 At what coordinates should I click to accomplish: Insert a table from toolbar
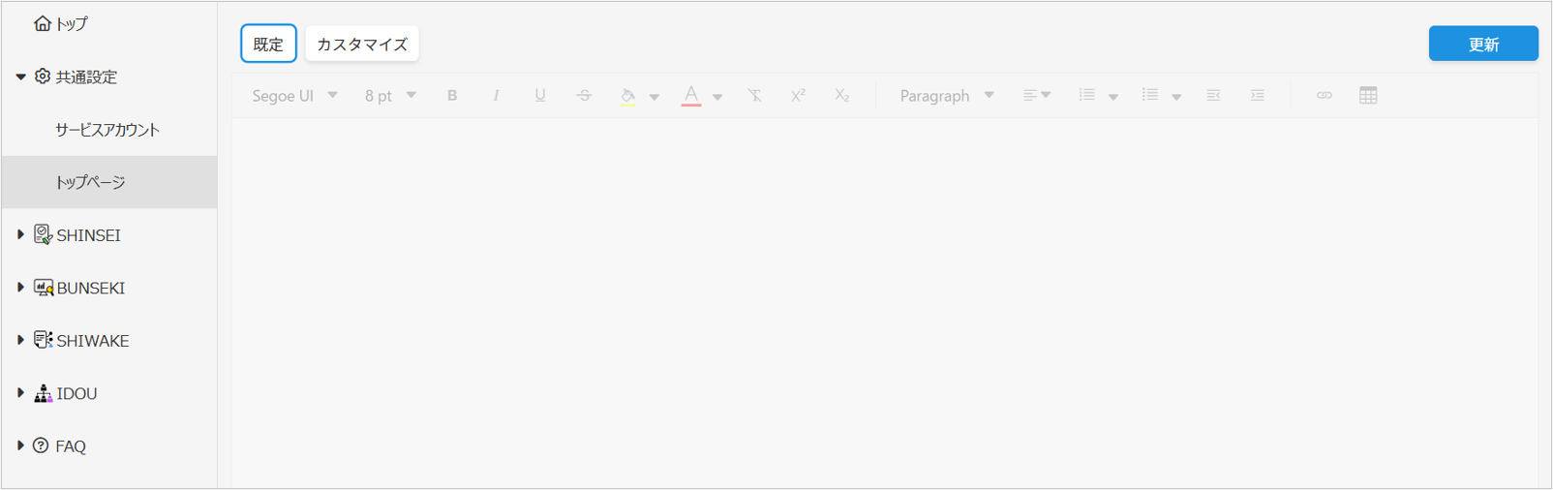[1368, 95]
